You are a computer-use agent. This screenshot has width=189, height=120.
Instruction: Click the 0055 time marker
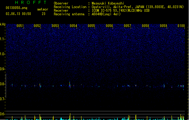(x=91, y=26)
